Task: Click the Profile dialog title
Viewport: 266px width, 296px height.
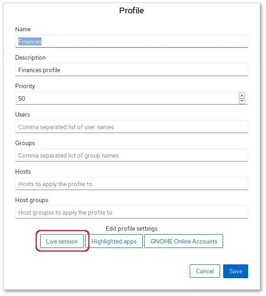Action: coord(132,11)
